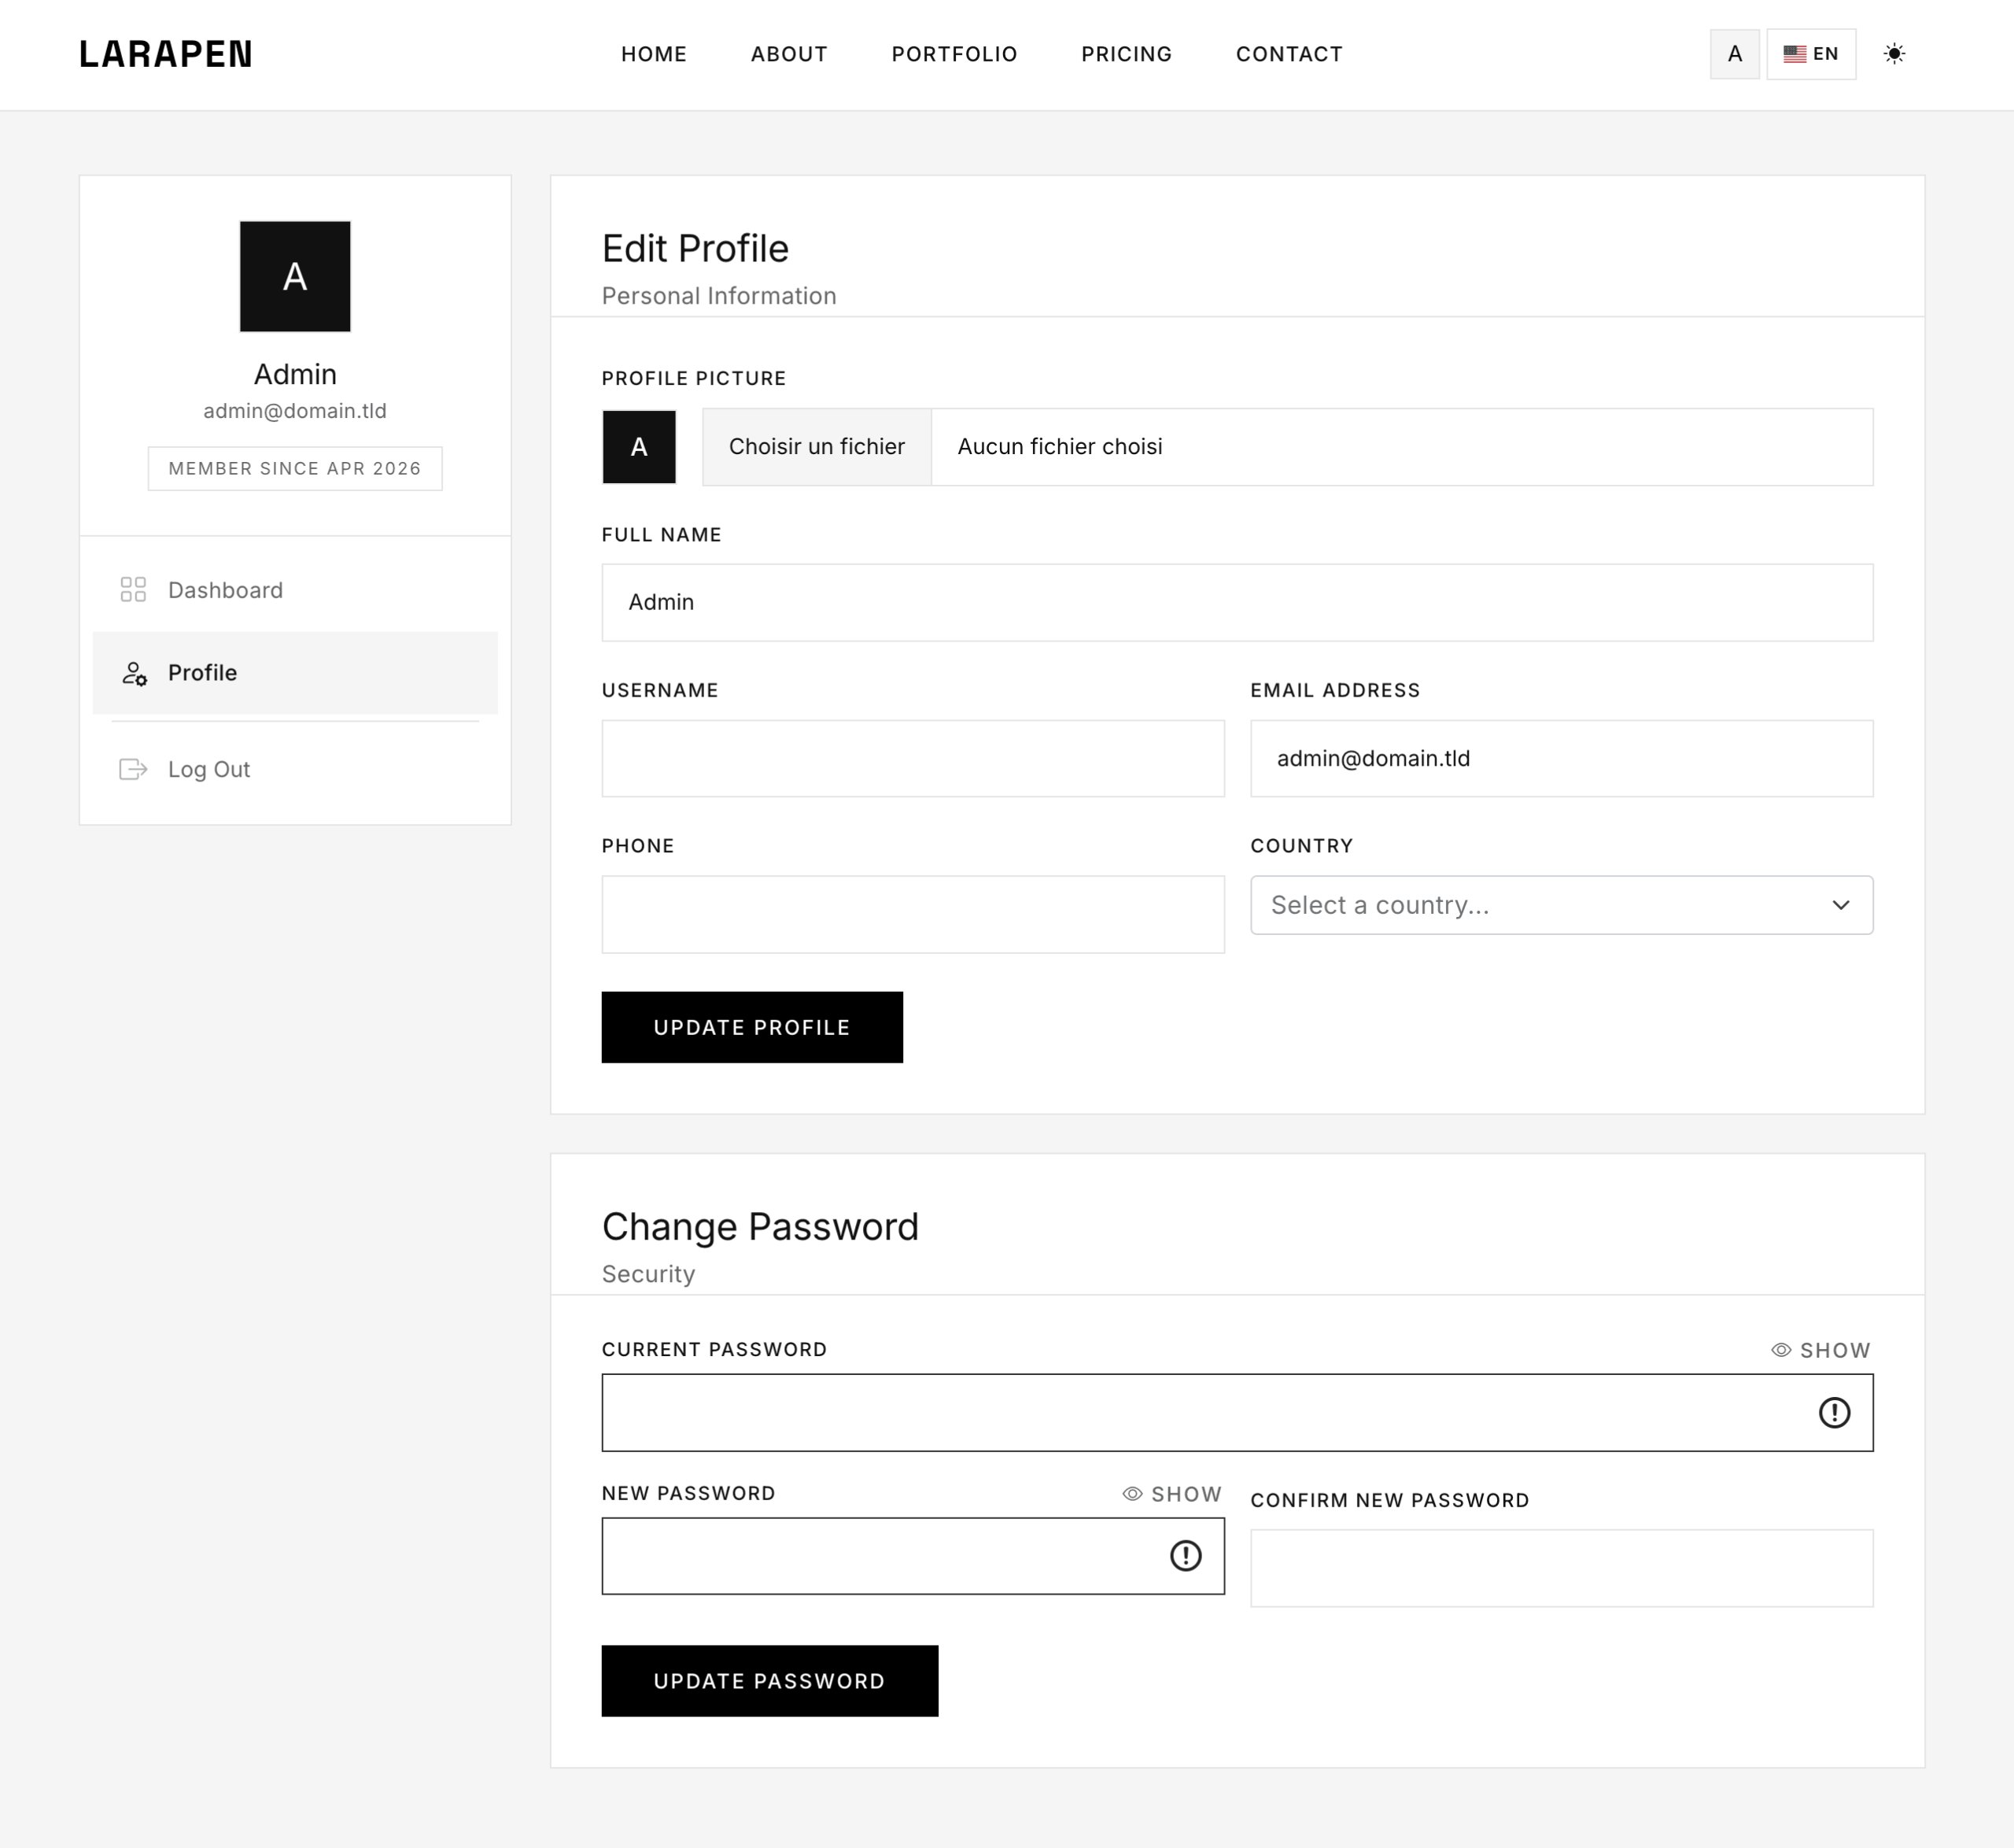The image size is (2014, 1848).
Task: Go to the Portfolio nav item
Action: [954, 54]
